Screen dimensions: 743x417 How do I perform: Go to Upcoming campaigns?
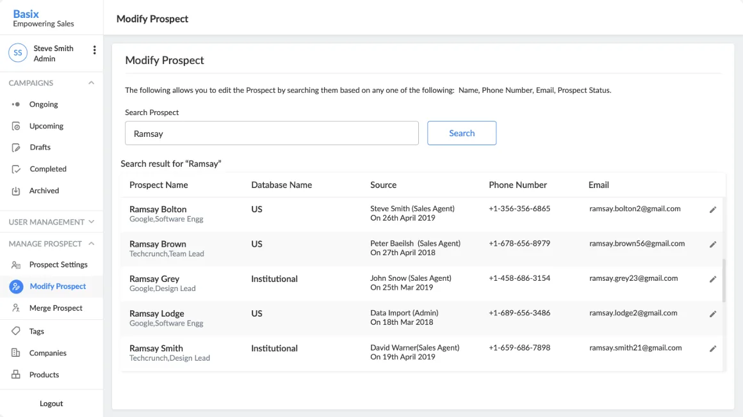click(x=46, y=126)
